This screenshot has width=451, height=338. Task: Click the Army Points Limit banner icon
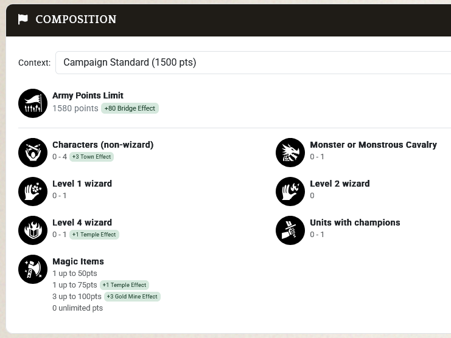33,103
